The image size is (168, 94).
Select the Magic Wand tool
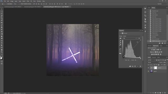point(2,16)
